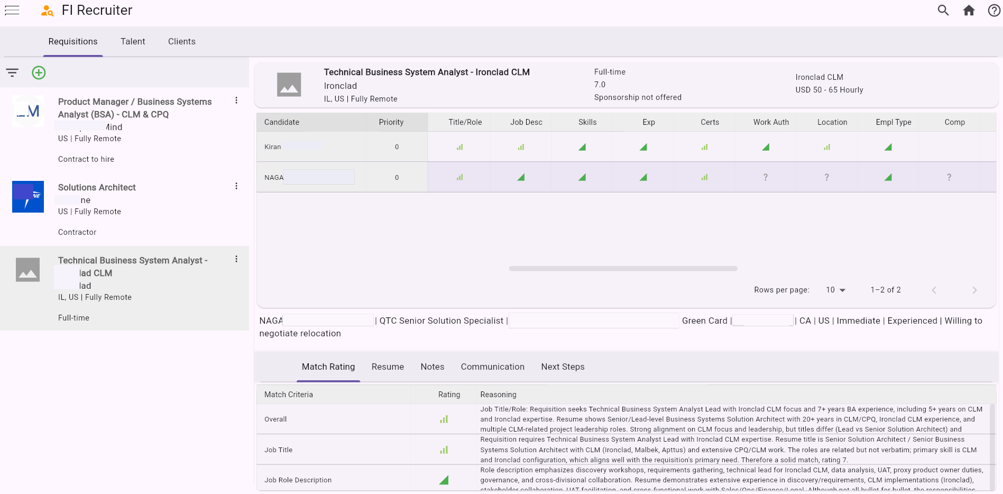
Task: Open the Resume tab
Action: (x=388, y=367)
